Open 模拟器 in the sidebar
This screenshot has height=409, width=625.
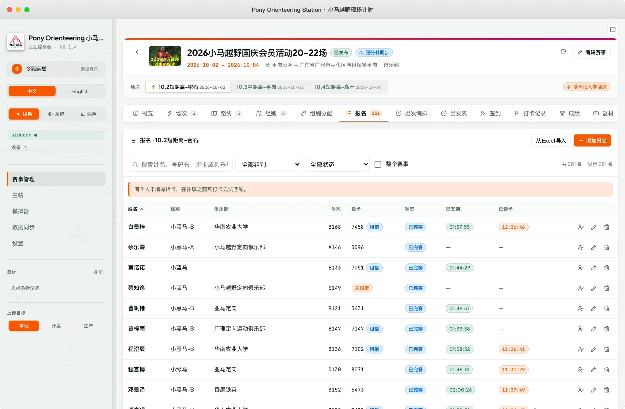(x=56, y=211)
